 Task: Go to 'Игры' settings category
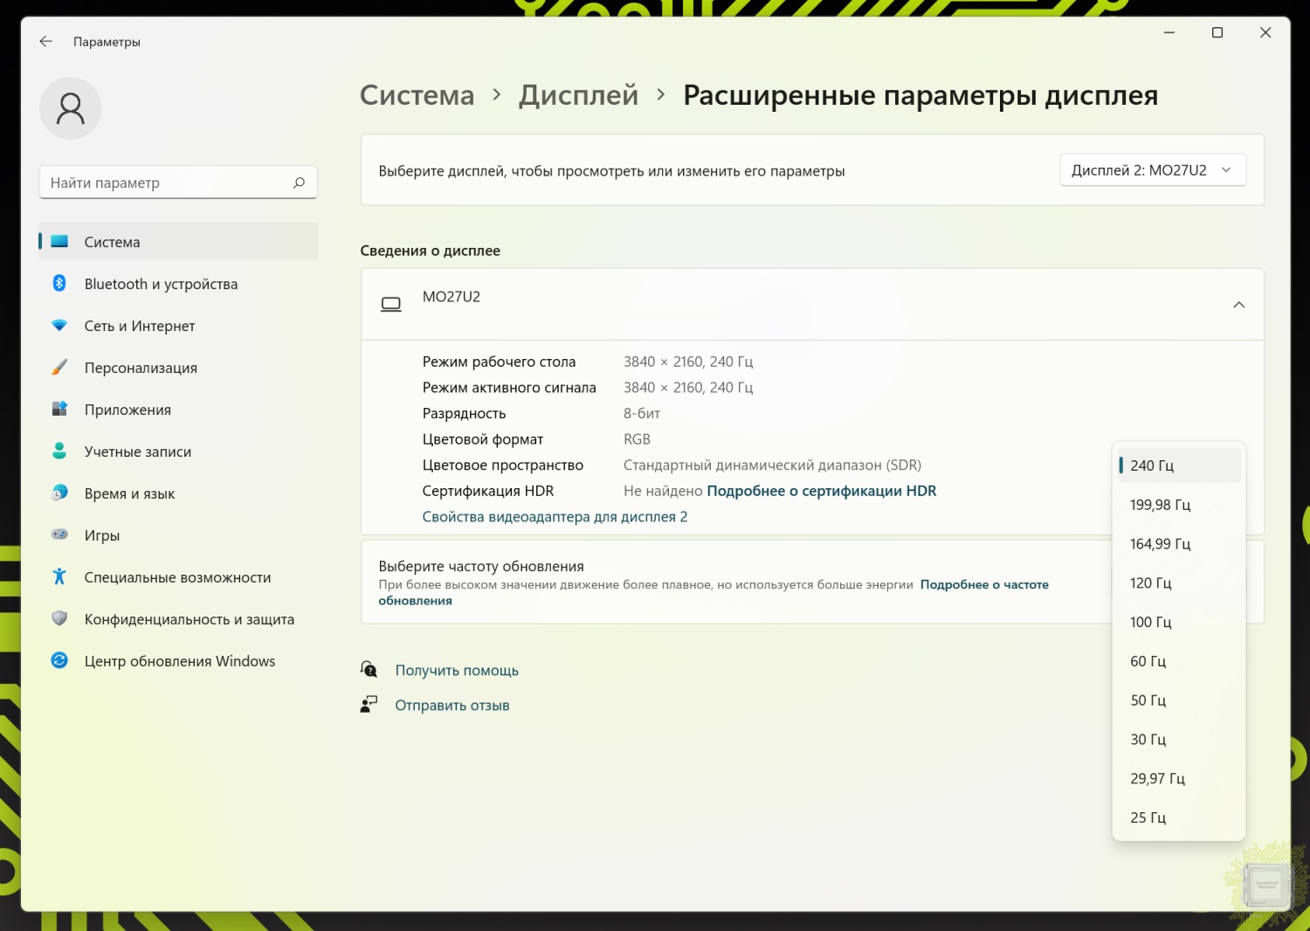(102, 535)
